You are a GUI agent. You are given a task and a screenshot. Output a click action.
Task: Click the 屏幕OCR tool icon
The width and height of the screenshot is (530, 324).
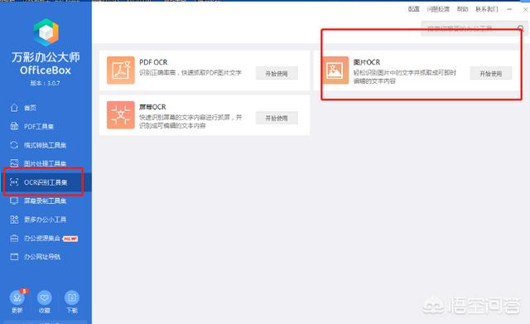pos(121,115)
